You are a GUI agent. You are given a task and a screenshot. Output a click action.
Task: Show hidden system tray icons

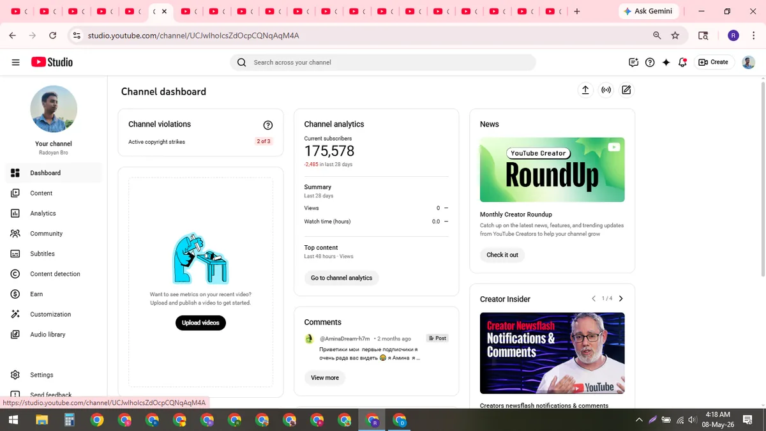[x=639, y=420]
